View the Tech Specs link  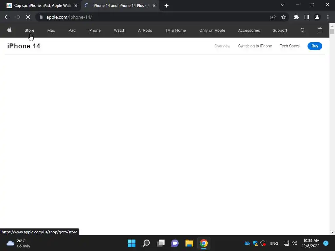290,46
